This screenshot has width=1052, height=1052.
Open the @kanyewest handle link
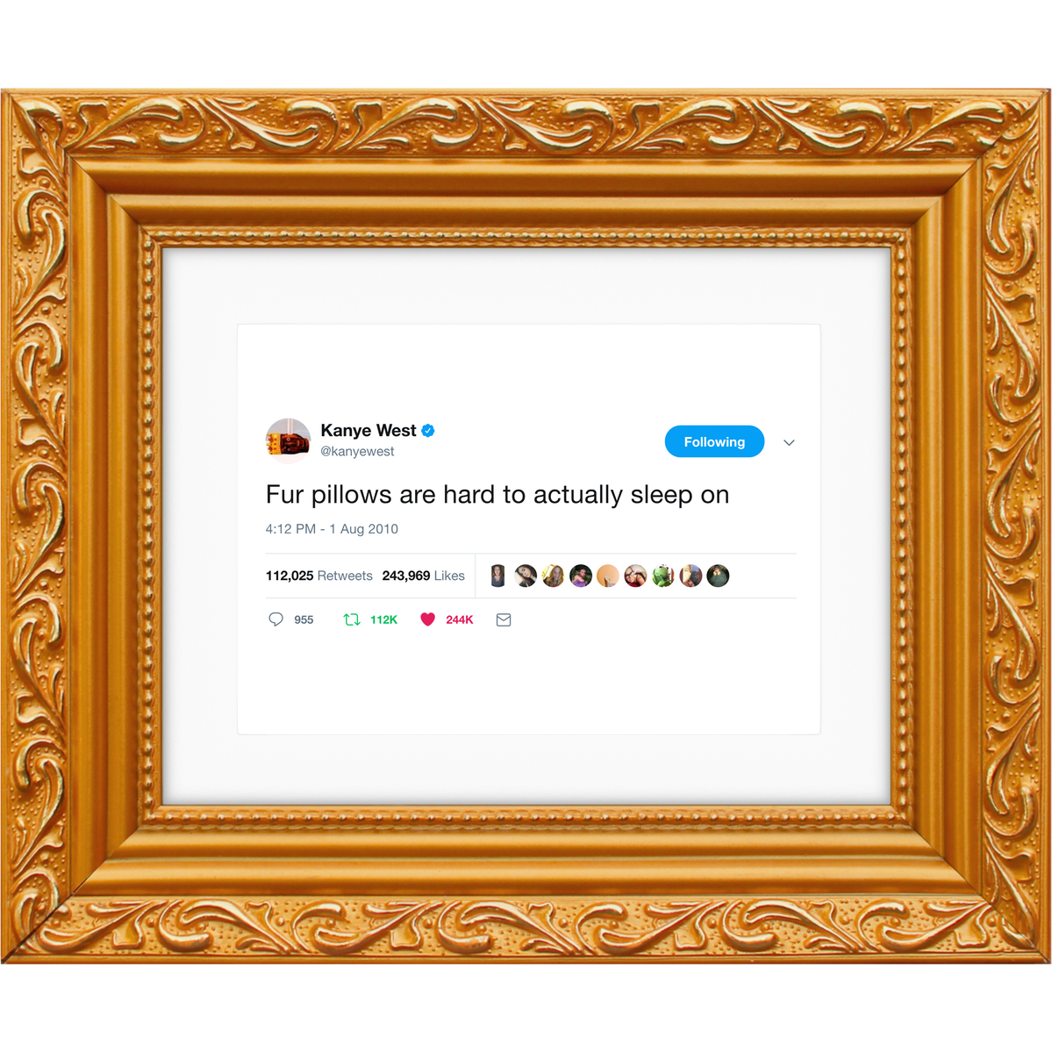coord(358,452)
